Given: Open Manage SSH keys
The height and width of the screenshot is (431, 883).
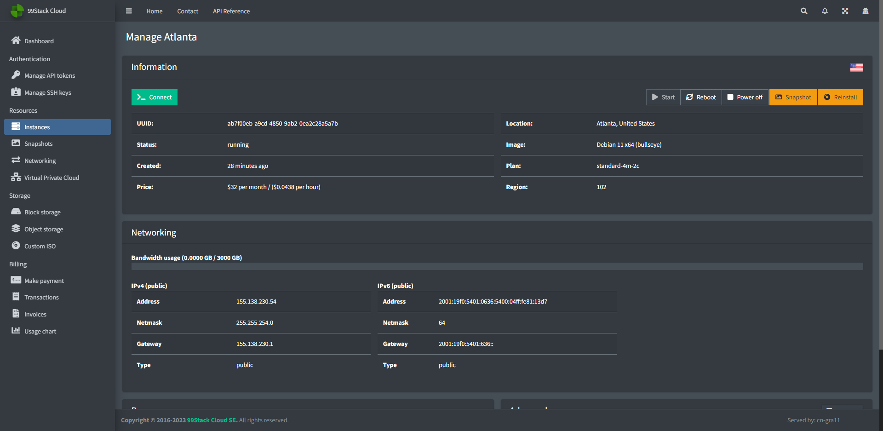Looking at the screenshot, I should click(x=57, y=92).
